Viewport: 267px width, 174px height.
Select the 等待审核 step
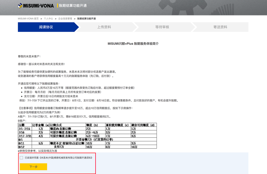coord(162,27)
